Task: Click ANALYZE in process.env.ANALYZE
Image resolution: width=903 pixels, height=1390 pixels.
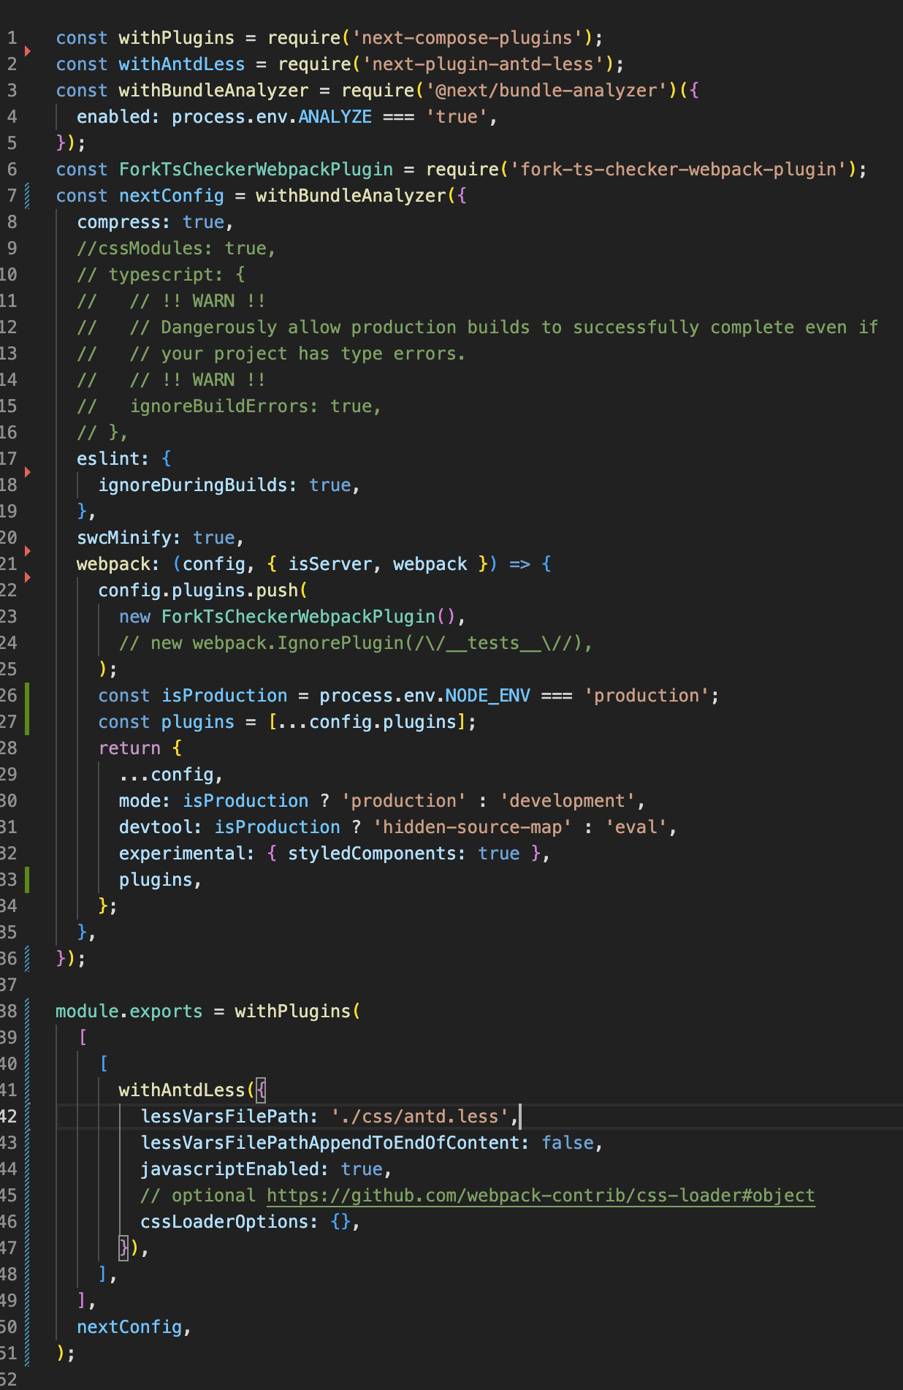Action: (335, 117)
